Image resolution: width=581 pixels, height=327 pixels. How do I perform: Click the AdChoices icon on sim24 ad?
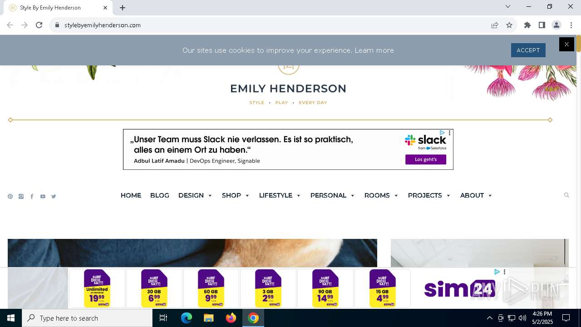click(x=497, y=272)
